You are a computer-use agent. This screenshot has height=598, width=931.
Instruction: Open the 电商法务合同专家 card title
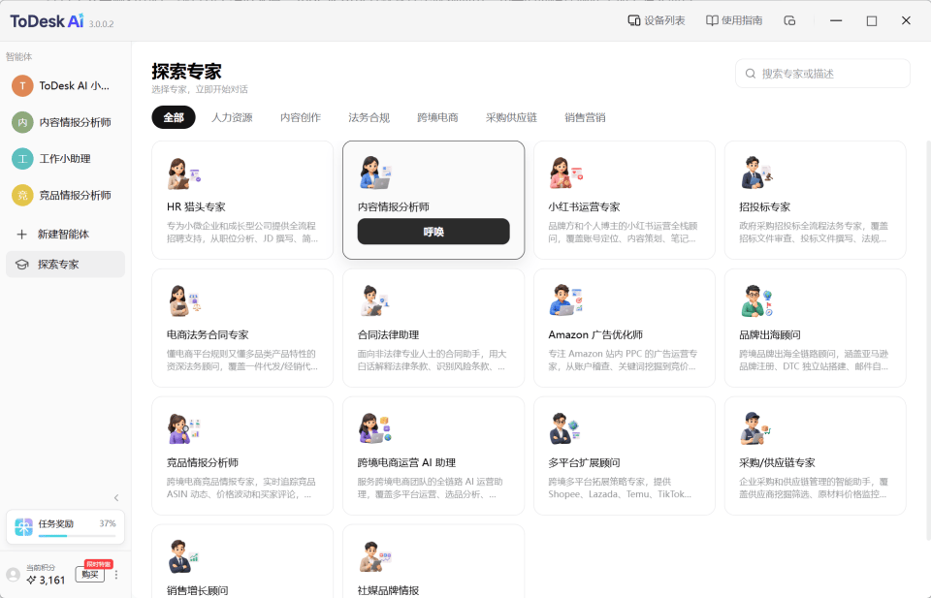[208, 335]
